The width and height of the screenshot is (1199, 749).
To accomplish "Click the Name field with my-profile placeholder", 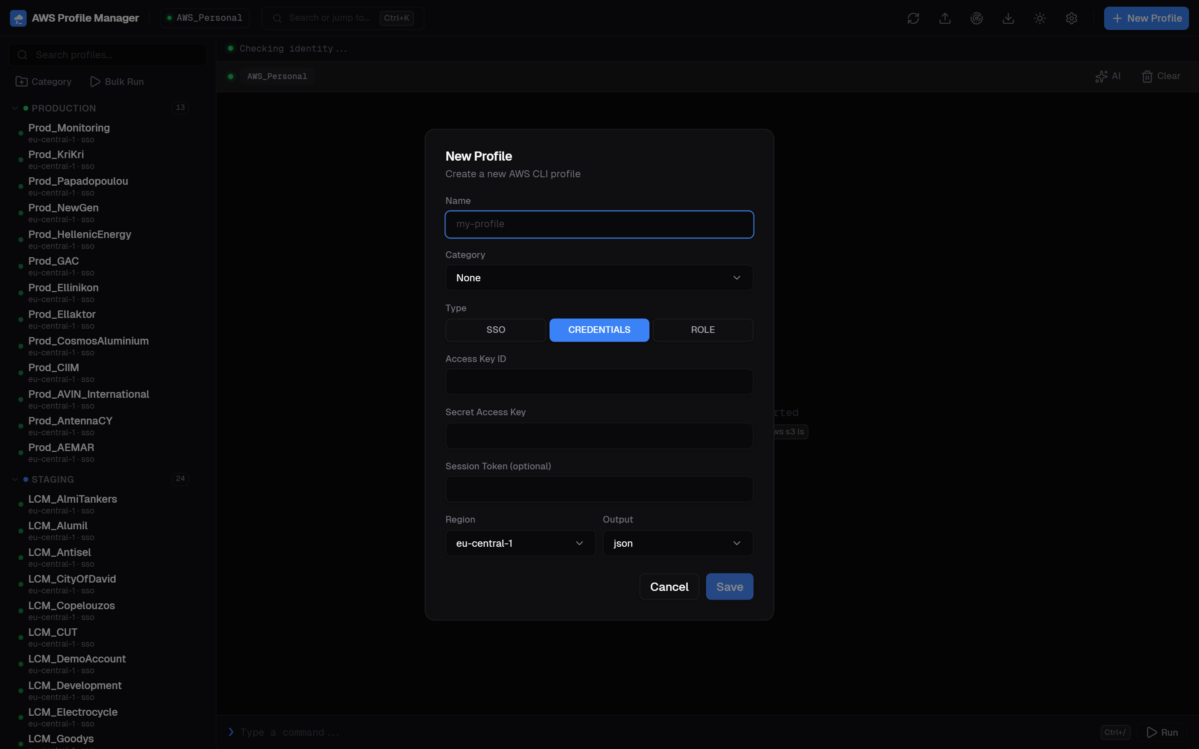I will click(x=599, y=224).
